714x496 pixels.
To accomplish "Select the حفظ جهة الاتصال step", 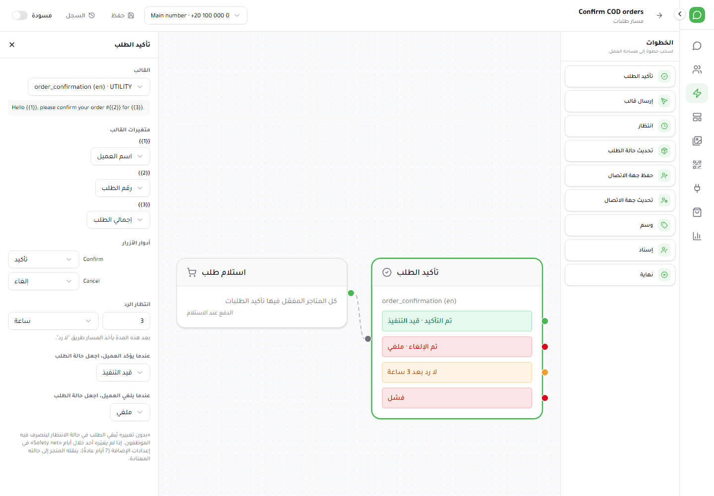I will tap(620, 176).
